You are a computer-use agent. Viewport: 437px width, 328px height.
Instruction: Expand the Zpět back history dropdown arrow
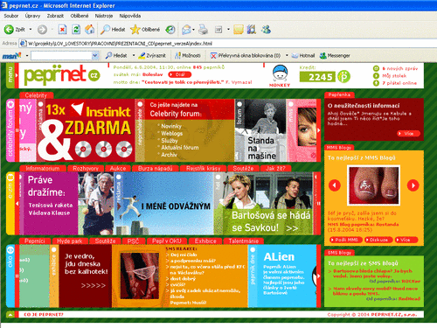tap(31, 30)
